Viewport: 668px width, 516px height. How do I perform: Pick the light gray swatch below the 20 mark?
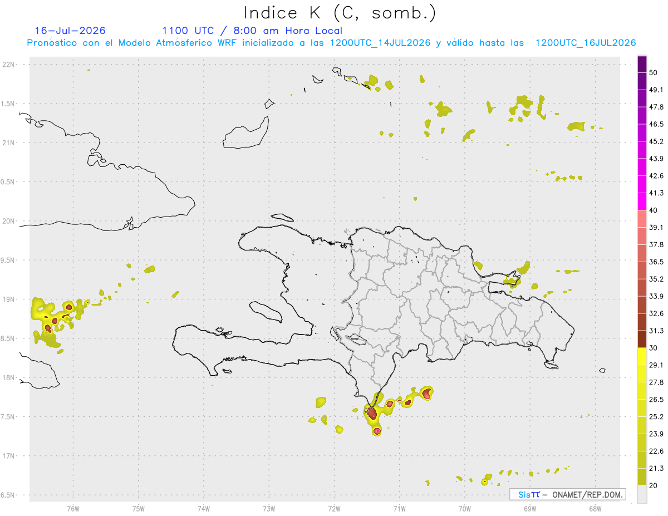coord(642,494)
